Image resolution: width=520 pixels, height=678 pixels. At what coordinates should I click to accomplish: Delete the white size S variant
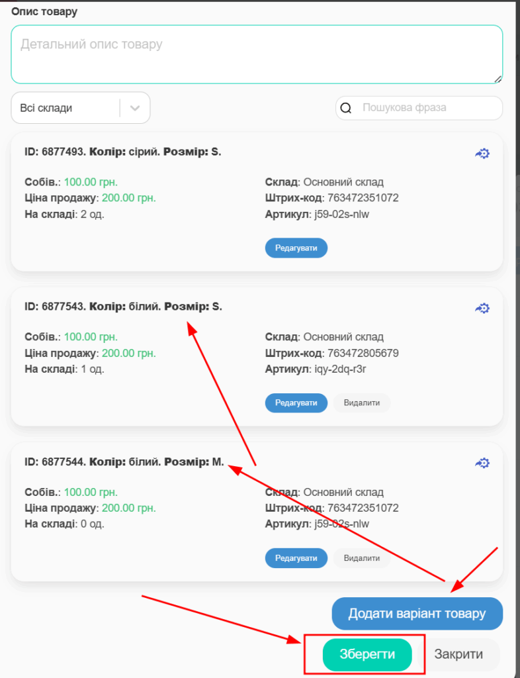click(x=361, y=403)
